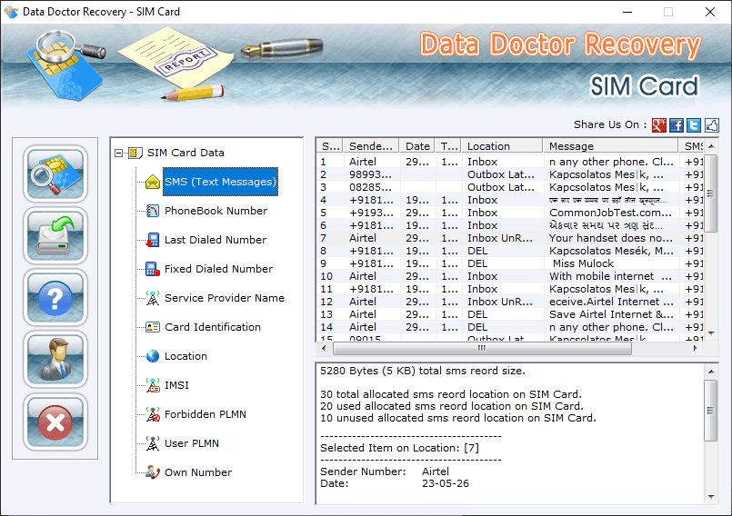732x516 pixels.
Task: Select row 3 sender 08285...
Action: (511, 187)
